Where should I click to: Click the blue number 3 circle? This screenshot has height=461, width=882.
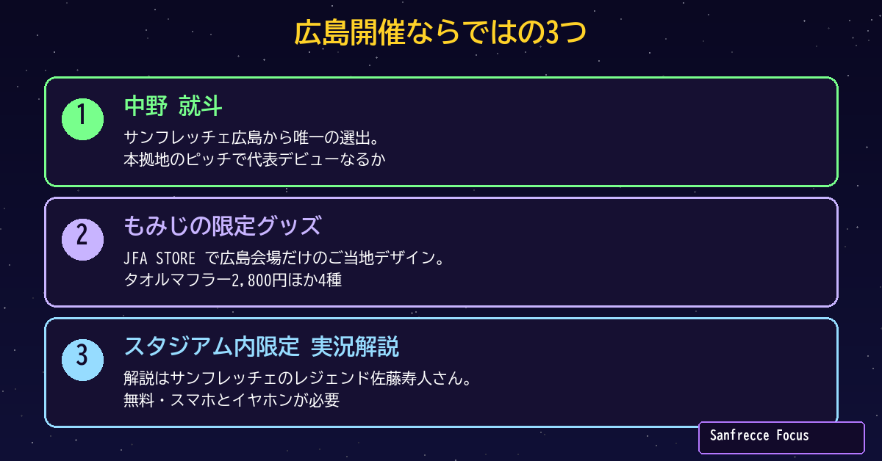(82, 360)
